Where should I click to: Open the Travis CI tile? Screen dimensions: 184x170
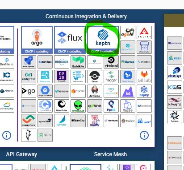click(x=128, y=121)
